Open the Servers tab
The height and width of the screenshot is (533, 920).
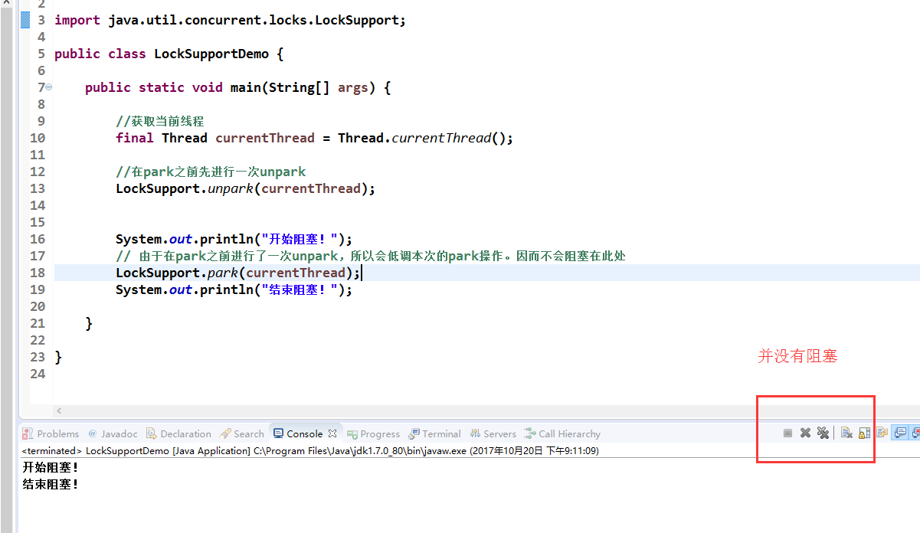pos(493,433)
